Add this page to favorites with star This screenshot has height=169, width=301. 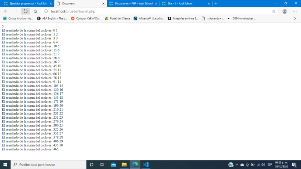pyautogui.click(x=274, y=11)
